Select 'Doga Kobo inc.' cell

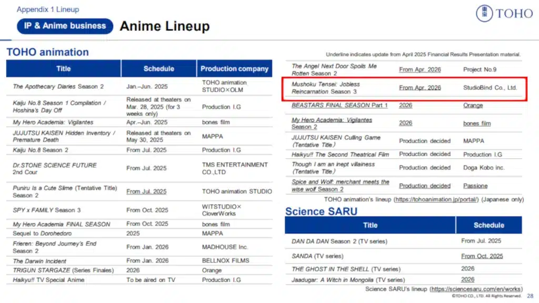(484, 168)
